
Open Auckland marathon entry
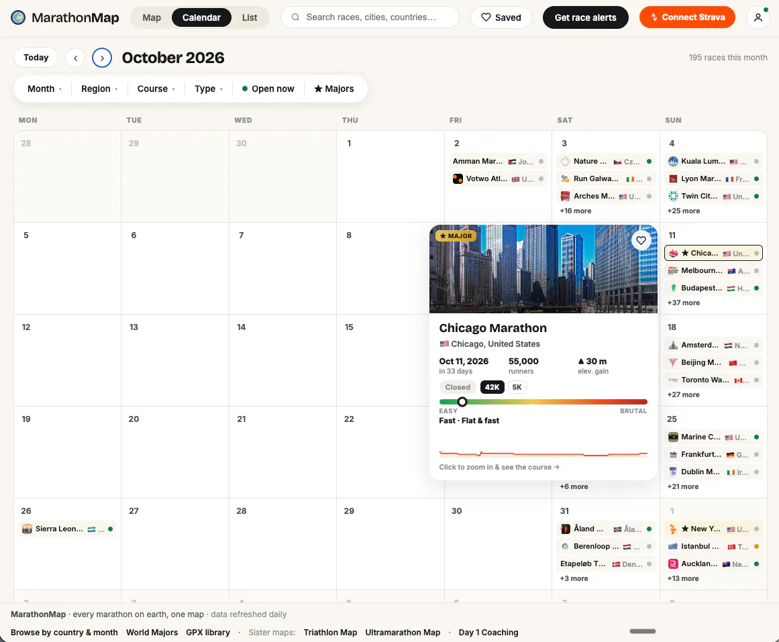coord(713,564)
